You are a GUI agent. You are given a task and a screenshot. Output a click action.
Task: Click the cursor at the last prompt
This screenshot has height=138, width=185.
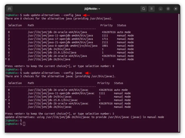coord(24,124)
